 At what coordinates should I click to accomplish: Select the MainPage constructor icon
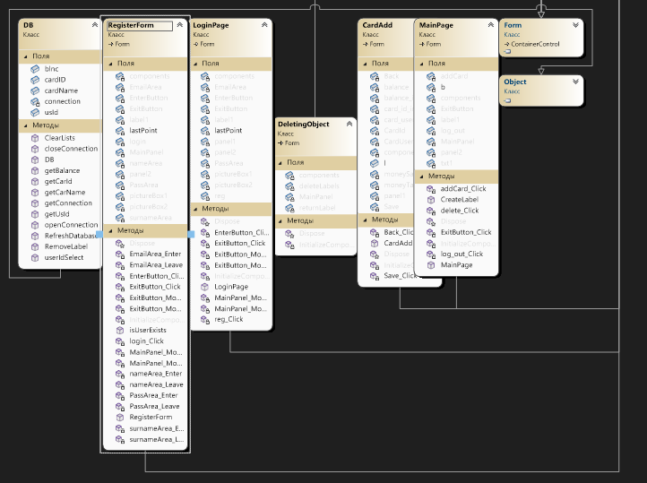point(431,265)
